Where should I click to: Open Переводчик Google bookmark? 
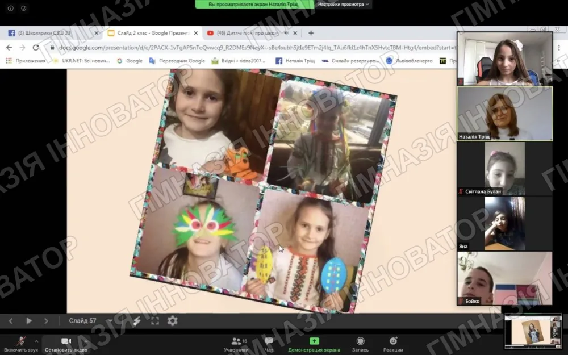tap(177, 61)
